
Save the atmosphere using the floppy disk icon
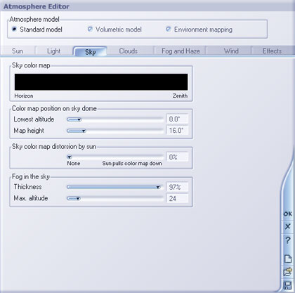point(288,286)
